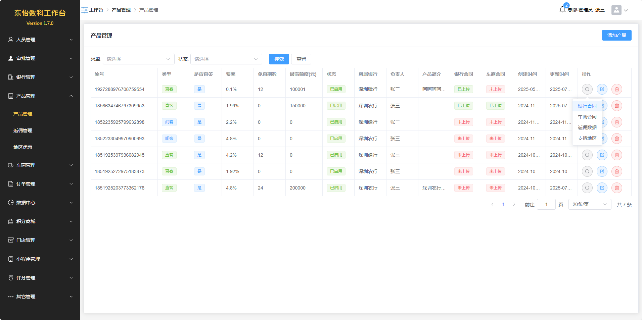Click the 搜索 button
The image size is (642, 320).
(x=279, y=59)
